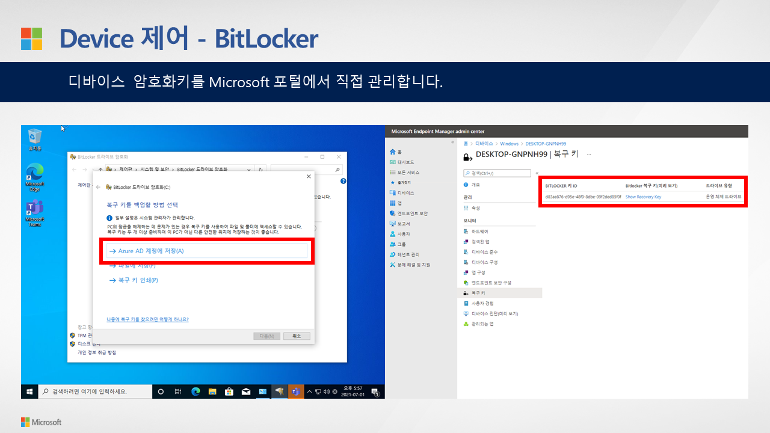Open the notification center icon
The width and height of the screenshot is (770, 433).
click(375, 392)
